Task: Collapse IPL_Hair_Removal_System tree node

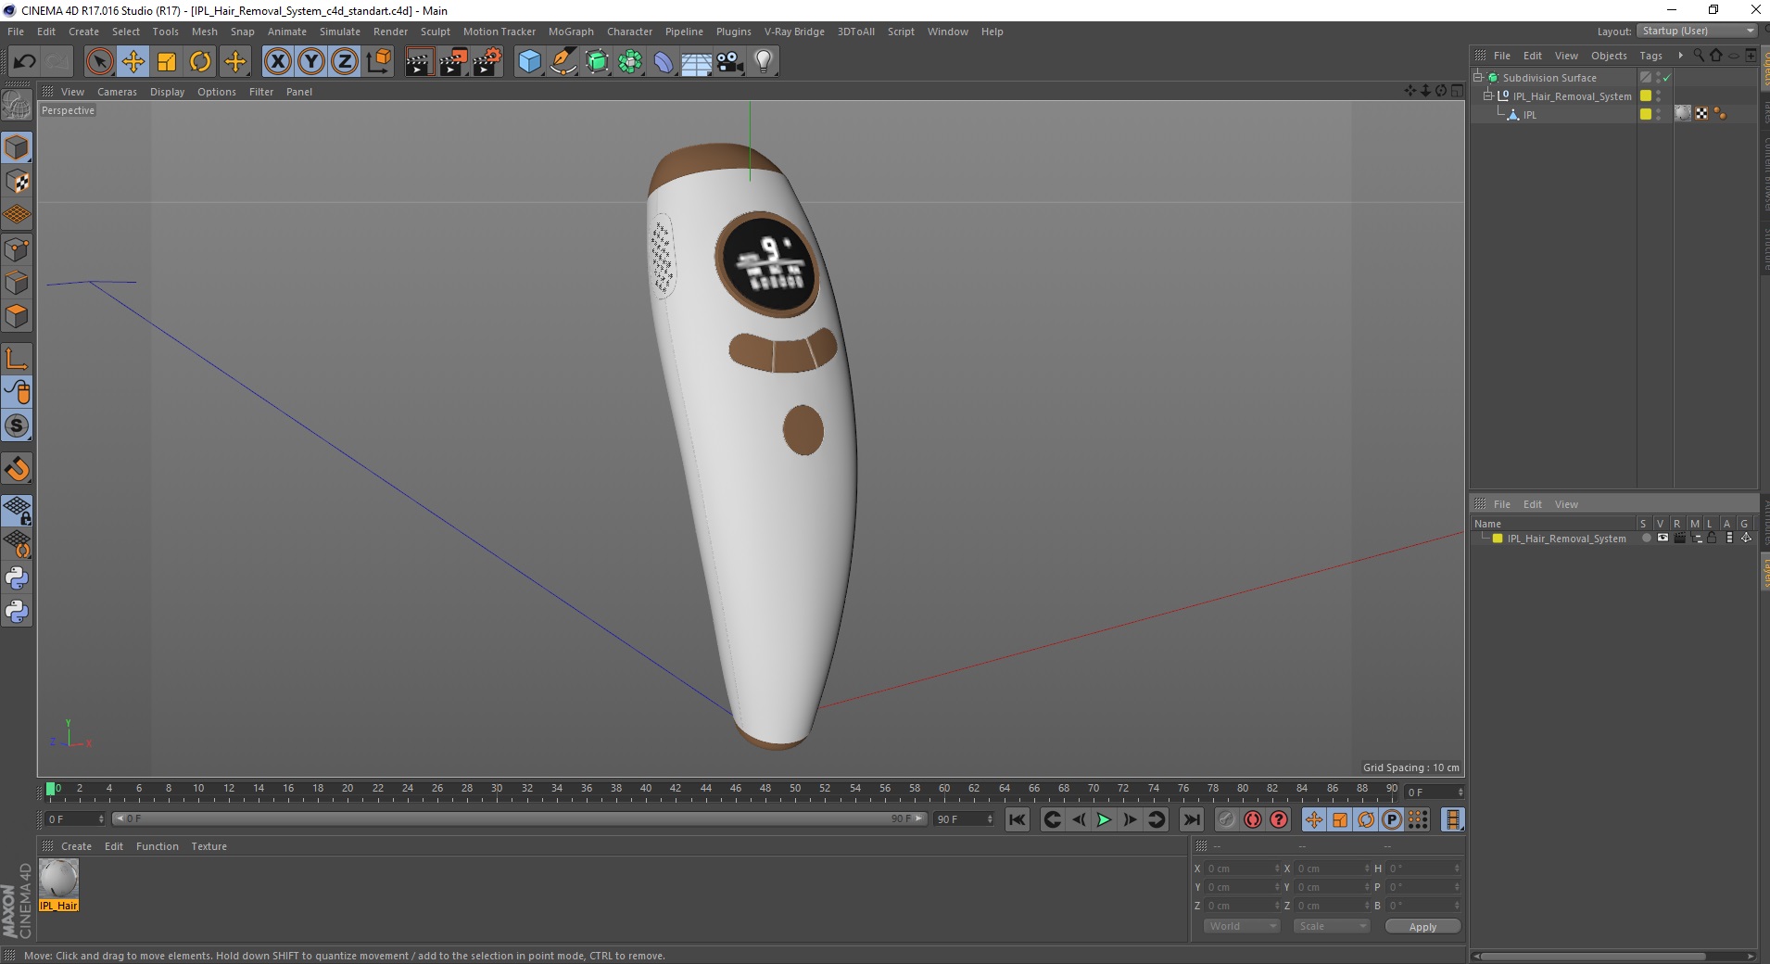Action: click(1487, 95)
